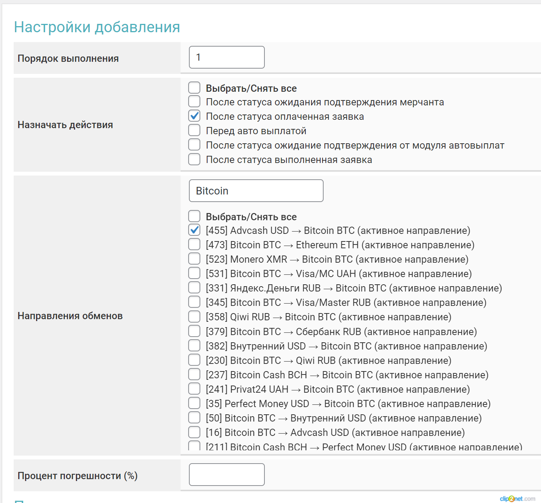Click the Порядок выполнения input field
This screenshot has width=541, height=503.
click(226, 57)
